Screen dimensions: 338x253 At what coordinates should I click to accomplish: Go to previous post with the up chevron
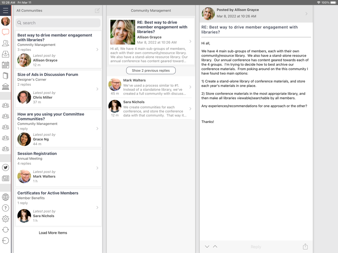(215, 247)
